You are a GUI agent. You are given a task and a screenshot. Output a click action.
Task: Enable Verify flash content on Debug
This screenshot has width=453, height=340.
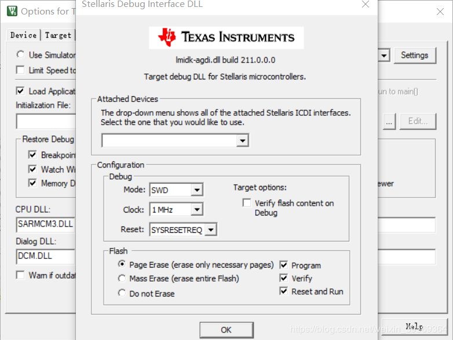pos(247,203)
